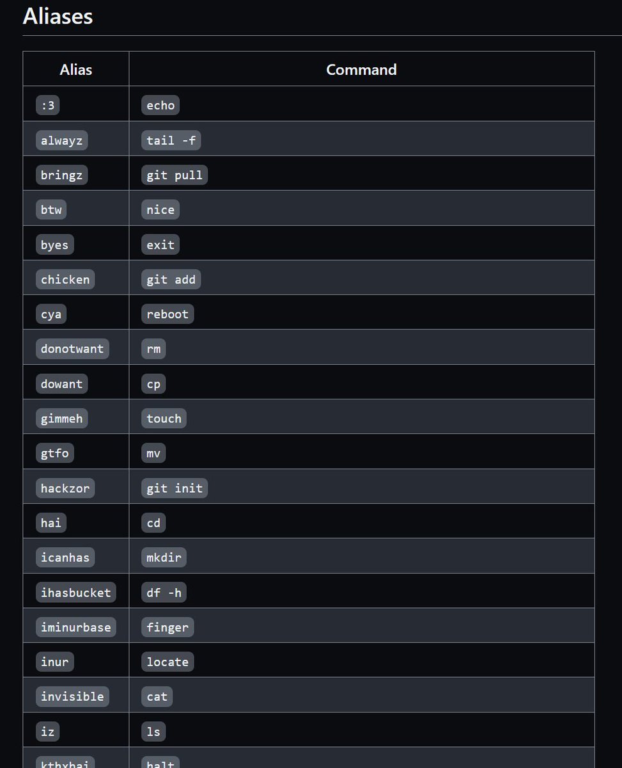Click the hackzor alias entry
The height and width of the screenshot is (768, 622).
(65, 488)
